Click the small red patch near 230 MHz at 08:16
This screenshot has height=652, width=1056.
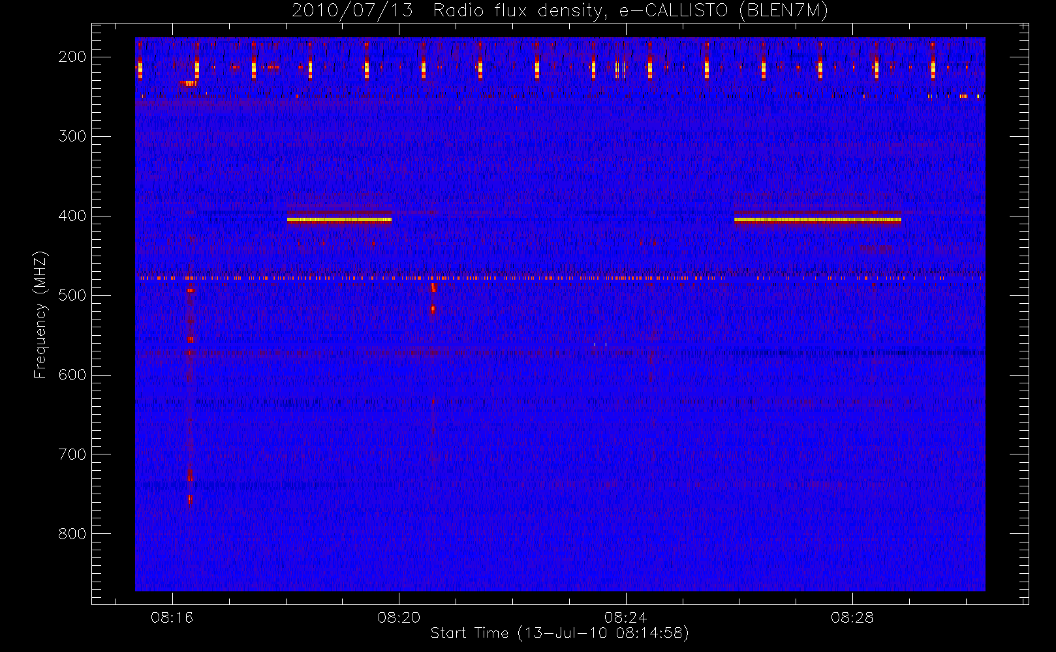(189, 83)
